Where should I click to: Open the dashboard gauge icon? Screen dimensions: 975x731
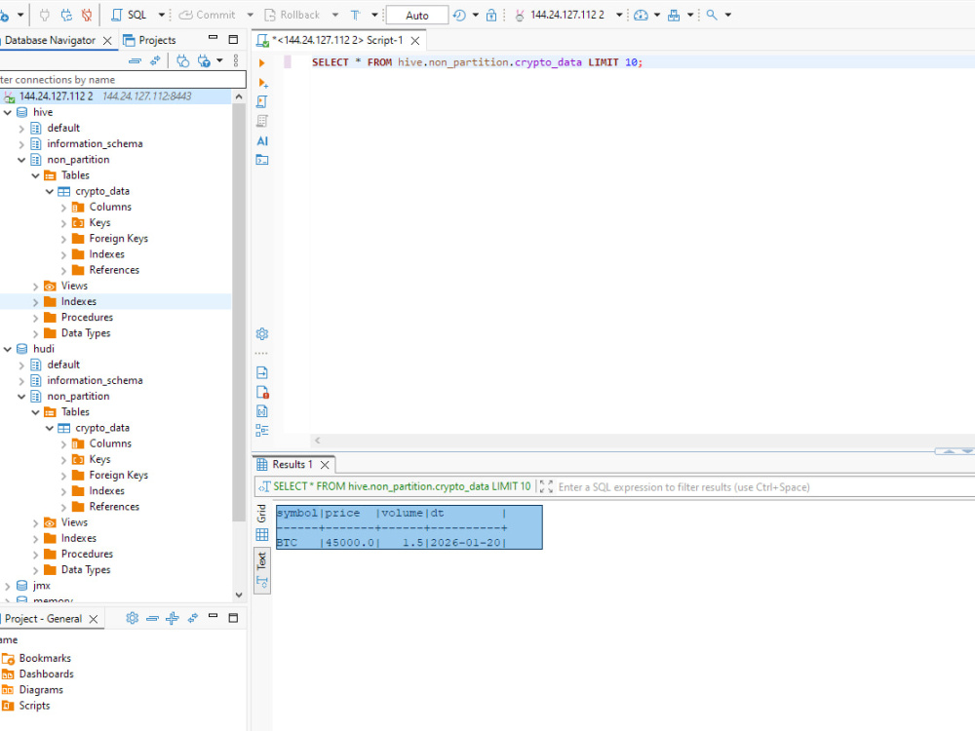641,15
